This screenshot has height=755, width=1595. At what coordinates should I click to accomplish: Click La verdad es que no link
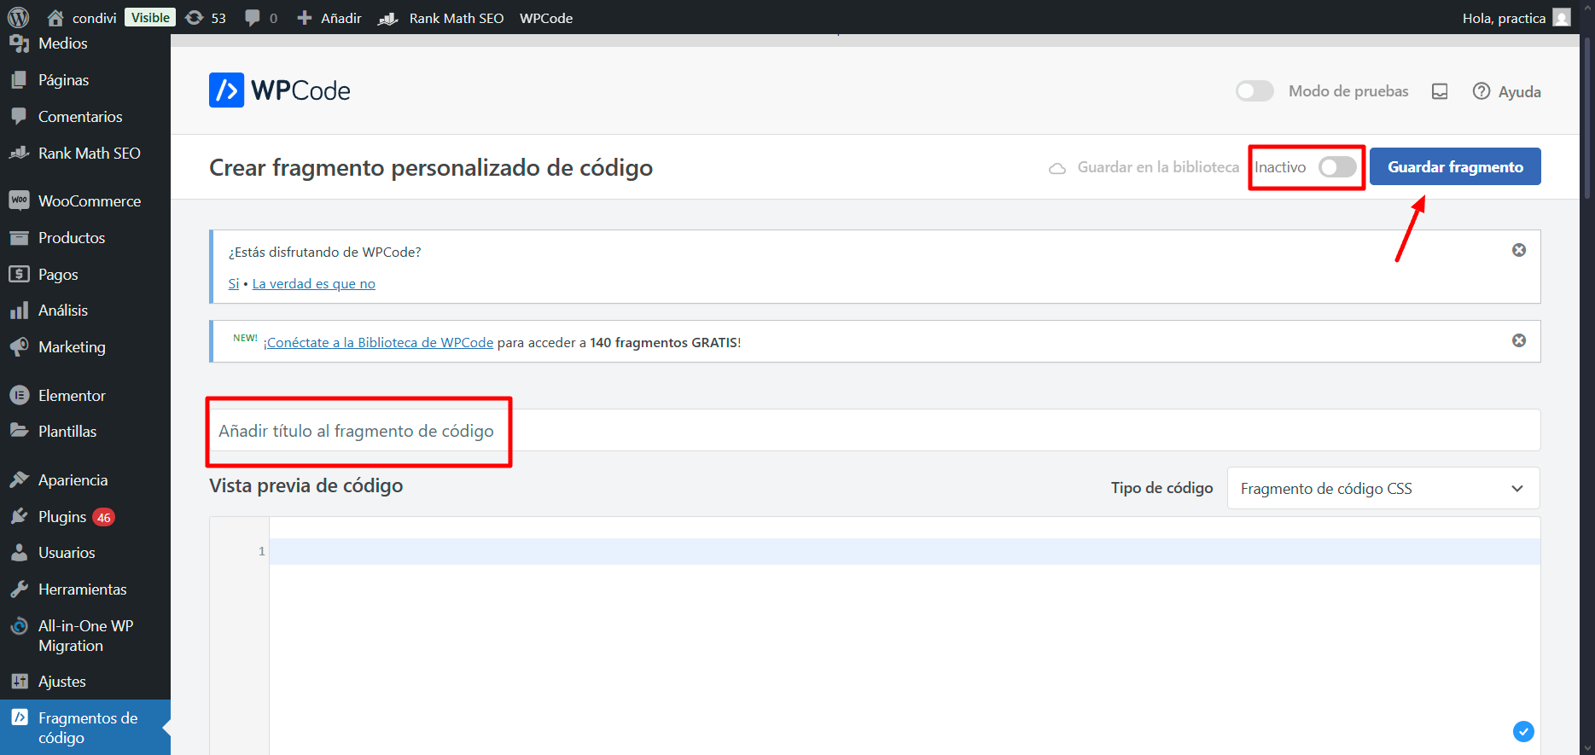coord(313,283)
